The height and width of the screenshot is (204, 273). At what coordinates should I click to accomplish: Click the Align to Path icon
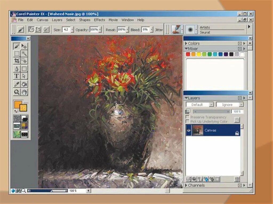click(x=46, y=30)
